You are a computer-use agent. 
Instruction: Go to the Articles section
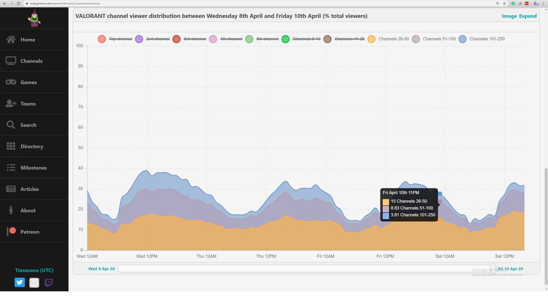click(34, 189)
